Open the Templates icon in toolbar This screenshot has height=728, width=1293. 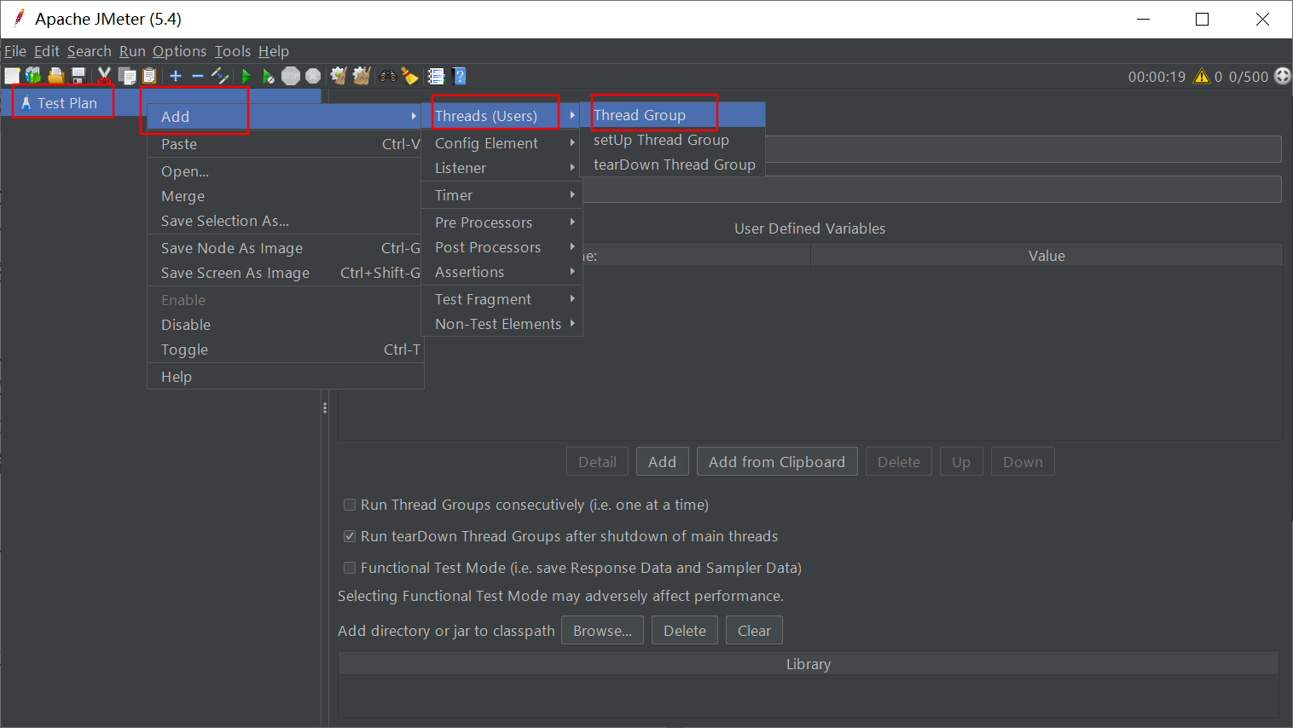33,76
